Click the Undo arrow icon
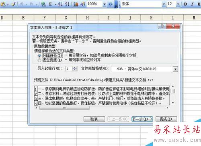The height and width of the screenshot is (146, 201). click(22, 4)
